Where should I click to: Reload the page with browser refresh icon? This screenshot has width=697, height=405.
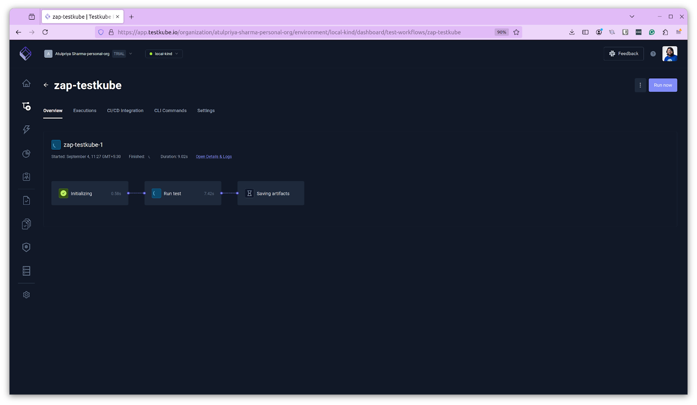click(45, 32)
